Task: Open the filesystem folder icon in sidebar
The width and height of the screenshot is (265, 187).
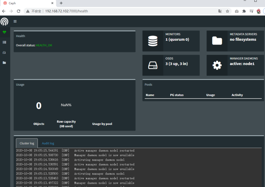Action: [4, 62]
